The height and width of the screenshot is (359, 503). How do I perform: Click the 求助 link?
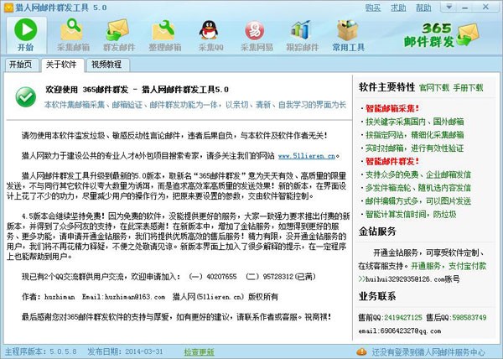pos(398,8)
